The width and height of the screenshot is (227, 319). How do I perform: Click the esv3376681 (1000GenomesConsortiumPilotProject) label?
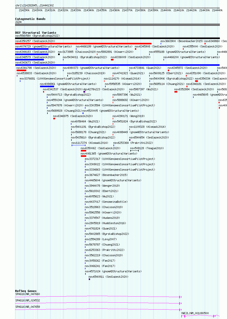[55, 79]
